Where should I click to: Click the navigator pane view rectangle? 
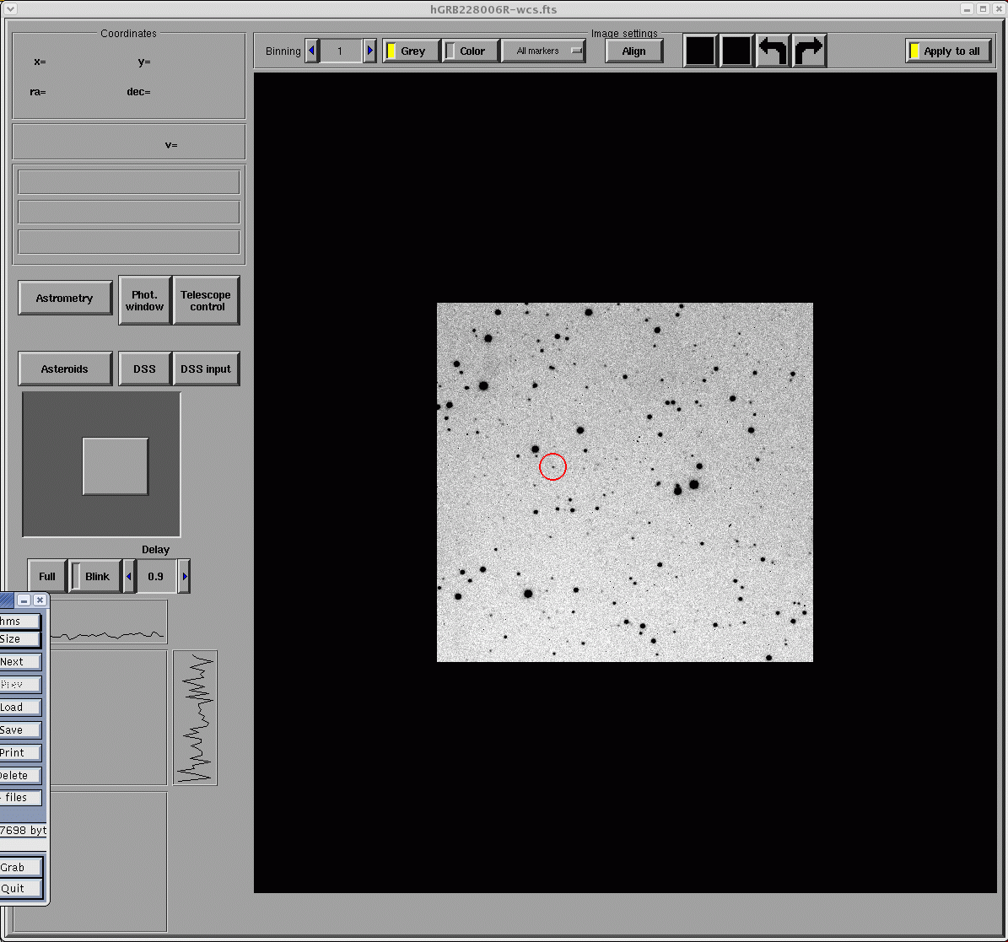(x=116, y=466)
